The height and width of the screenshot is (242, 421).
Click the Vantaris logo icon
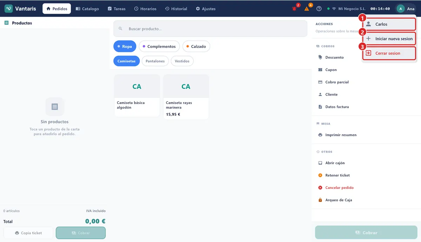coord(9,9)
